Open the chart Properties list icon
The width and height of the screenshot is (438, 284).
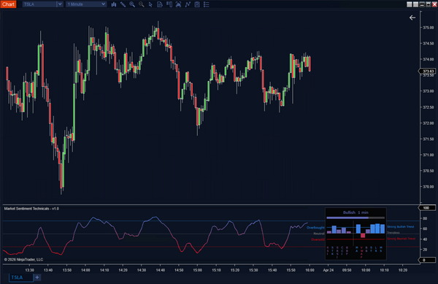pyautogui.click(x=207, y=4)
